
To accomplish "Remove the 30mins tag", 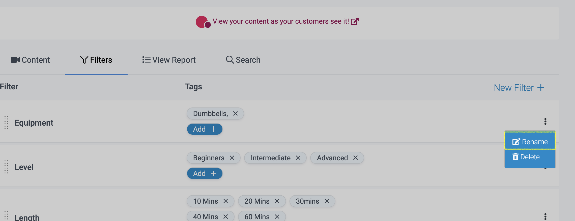I will tap(327, 201).
